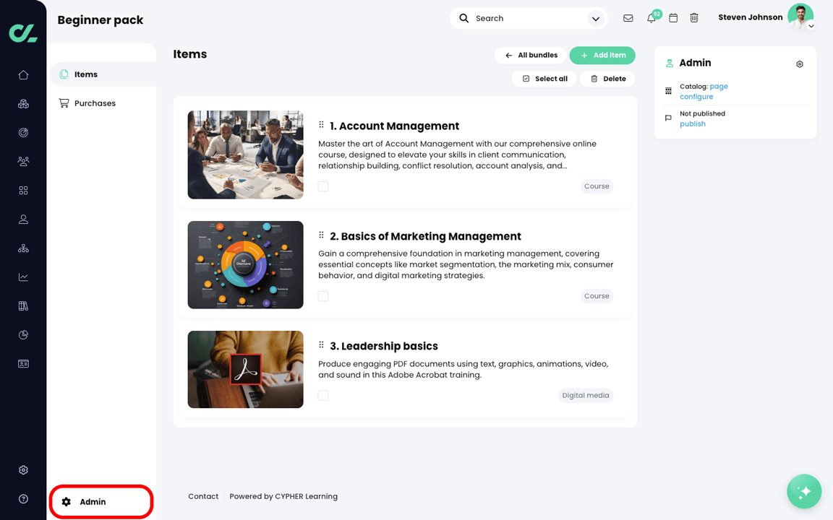This screenshot has width=833, height=520.
Task: Click the Digital media tag
Action: 586,395
